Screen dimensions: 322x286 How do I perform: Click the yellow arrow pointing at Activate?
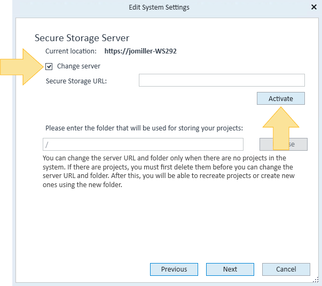pos(281,128)
